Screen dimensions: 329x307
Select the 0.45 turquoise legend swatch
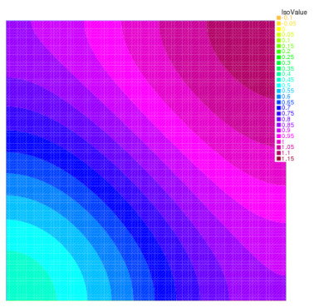pyautogui.click(x=278, y=80)
